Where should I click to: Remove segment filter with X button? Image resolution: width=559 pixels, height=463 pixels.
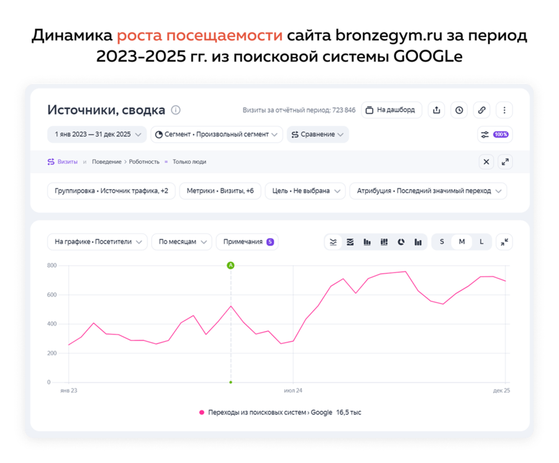pos(486,162)
